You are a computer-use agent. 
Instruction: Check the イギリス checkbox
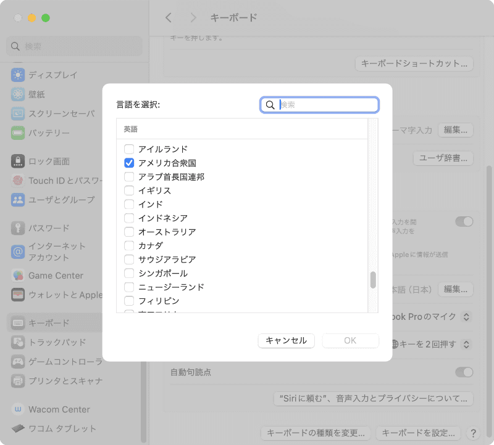tap(128, 190)
